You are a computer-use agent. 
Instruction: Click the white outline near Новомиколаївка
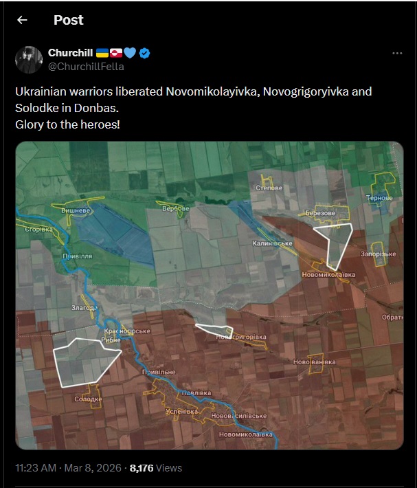click(x=335, y=246)
